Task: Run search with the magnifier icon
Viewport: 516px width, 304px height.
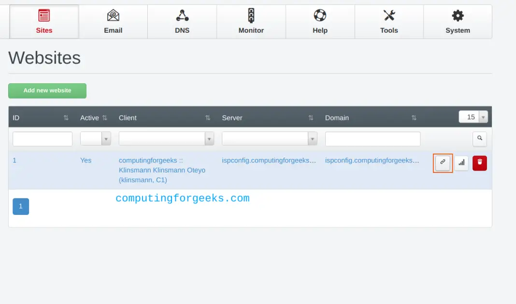Action: (479, 139)
